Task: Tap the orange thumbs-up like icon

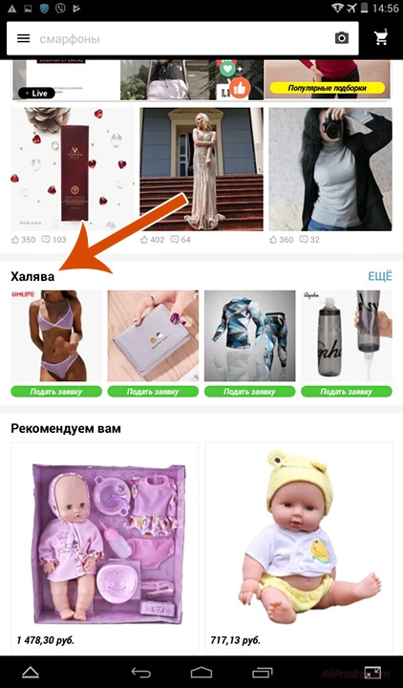Action: [240, 88]
